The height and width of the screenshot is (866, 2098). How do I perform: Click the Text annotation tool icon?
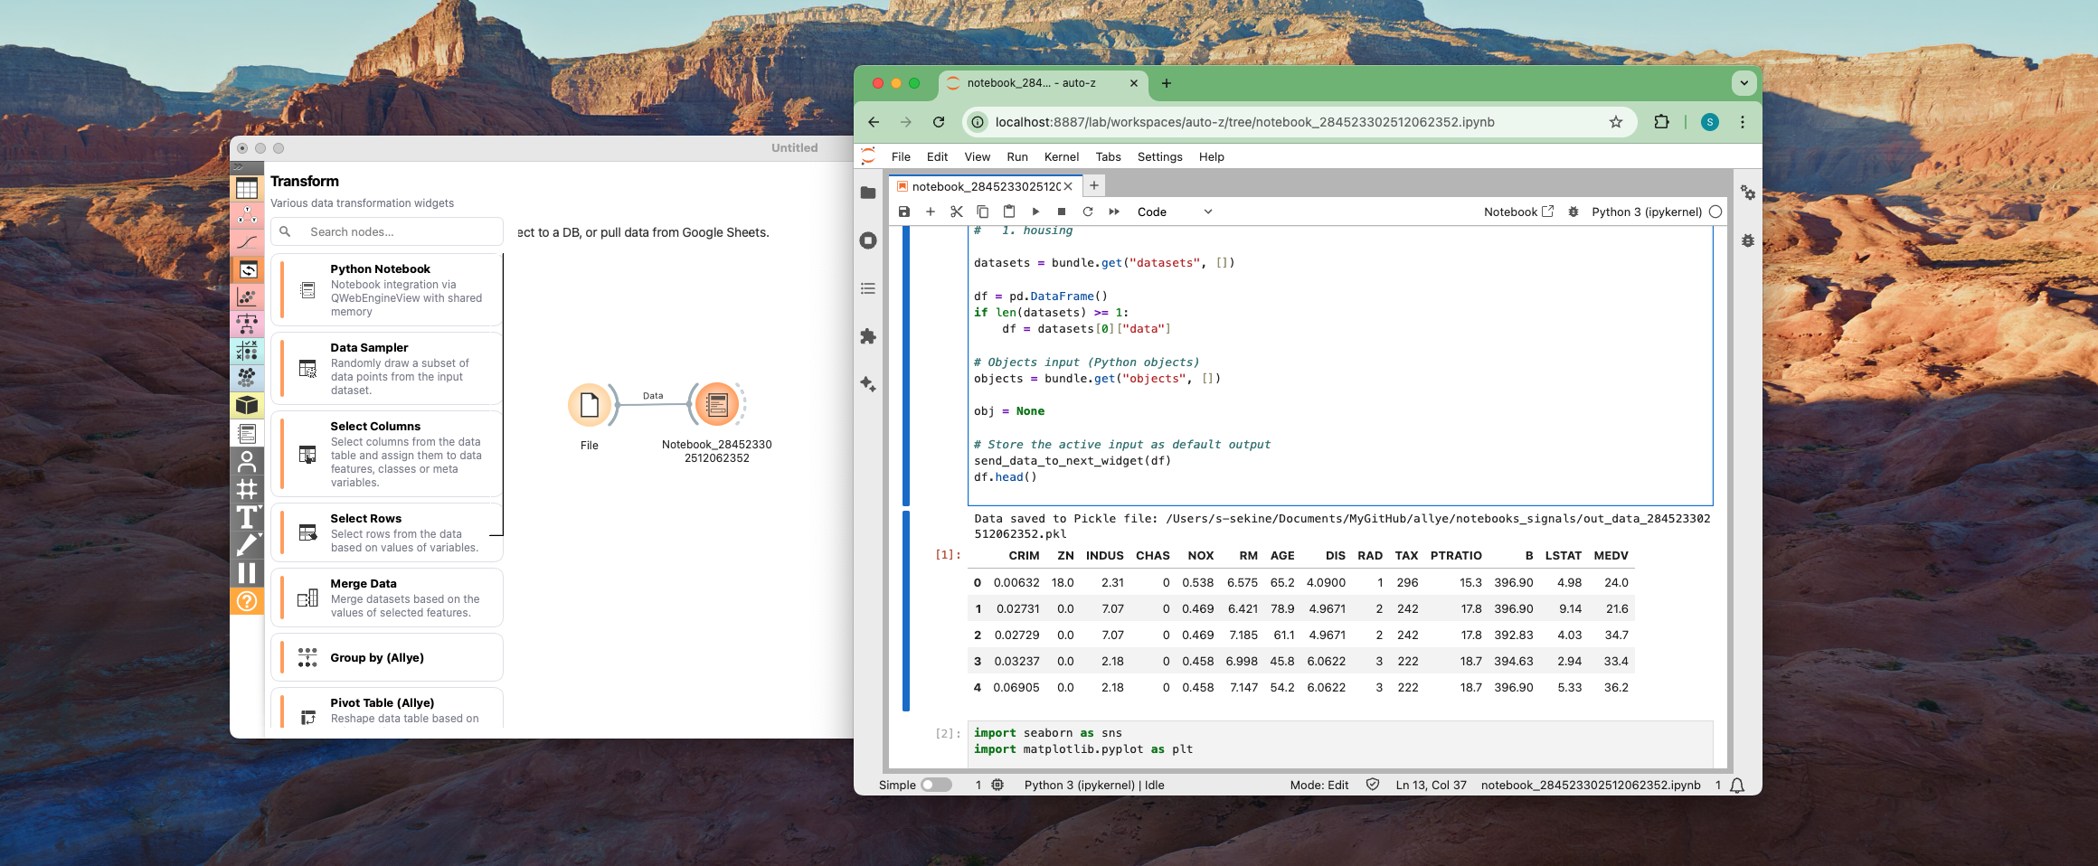247,517
